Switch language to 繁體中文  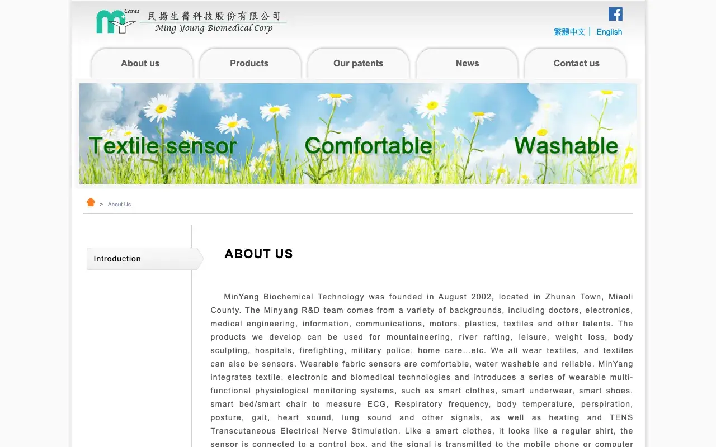pyautogui.click(x=569, y=32)
